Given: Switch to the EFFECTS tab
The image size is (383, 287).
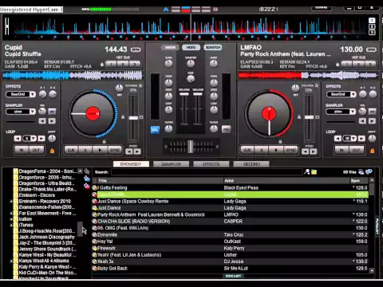Looking at the screenshot, I should (x=211, y=164).
